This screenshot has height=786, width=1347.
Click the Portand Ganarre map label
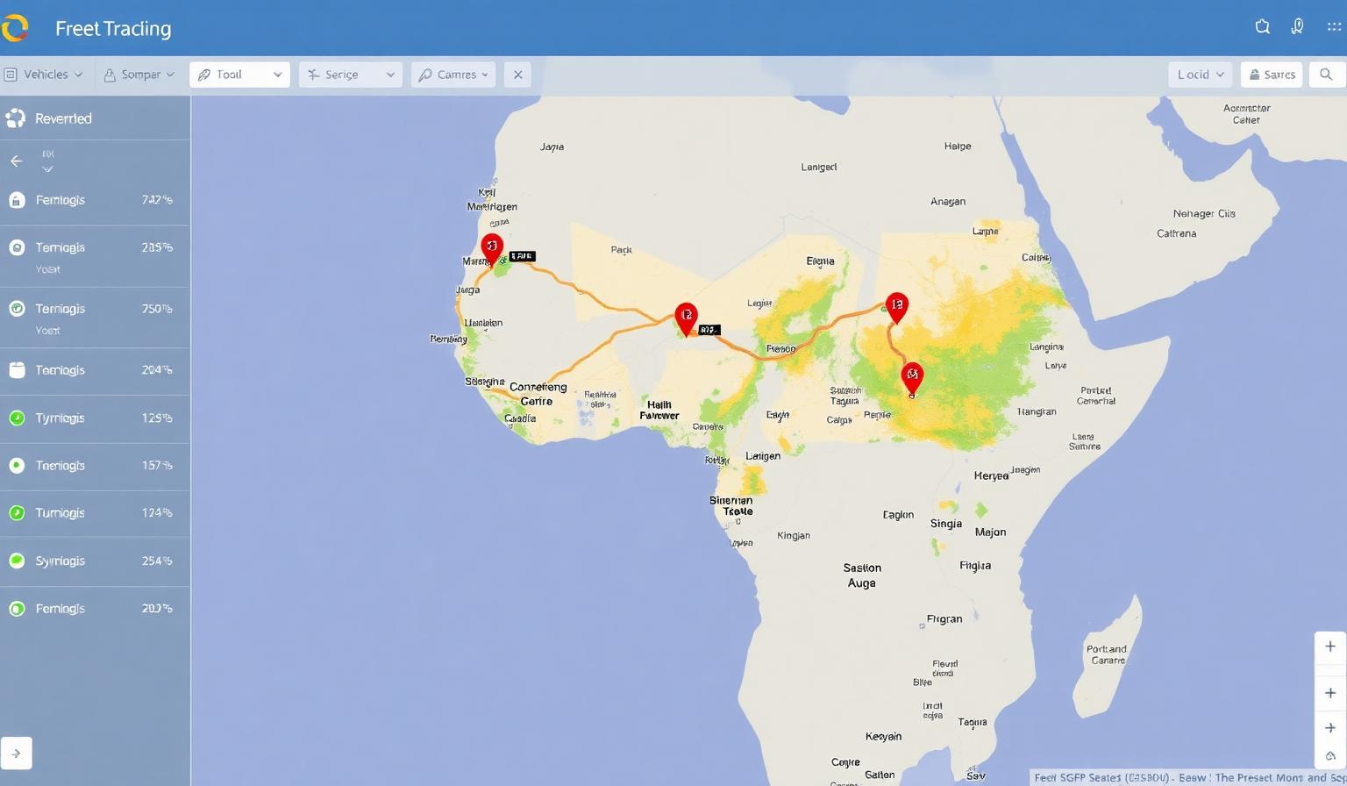point(1106,654)
